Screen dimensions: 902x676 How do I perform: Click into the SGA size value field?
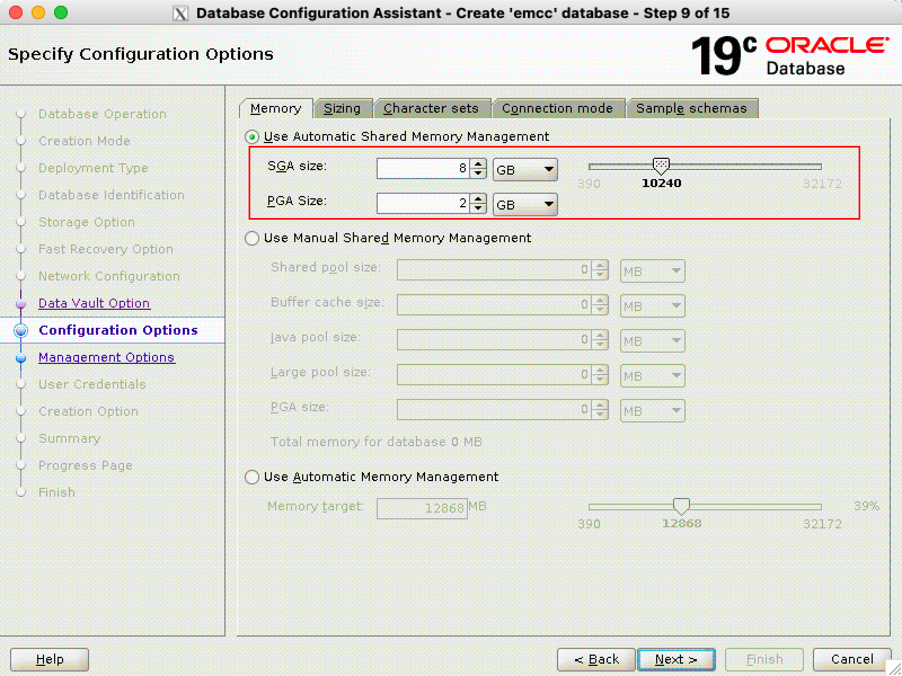pyautogui.click(x=424, y=168)
